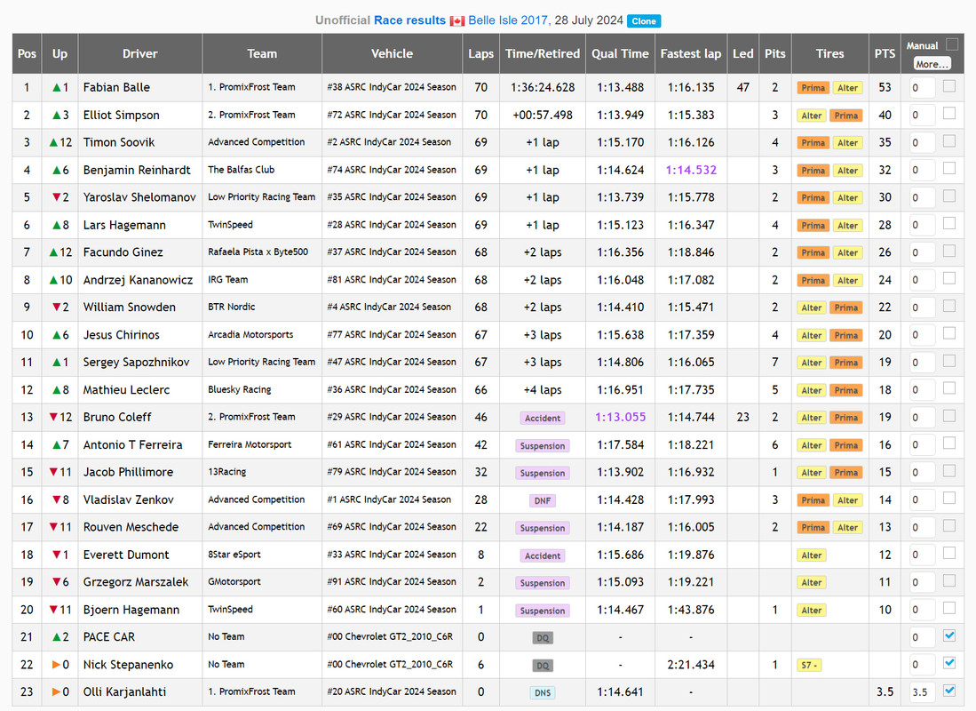
Task: Click the orange right arrow in Nick Stepanenko's row
Action: click(57, 665)
